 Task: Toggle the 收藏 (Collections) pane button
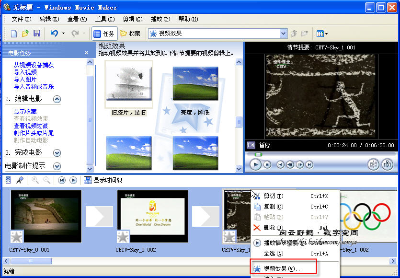(130, 34)
